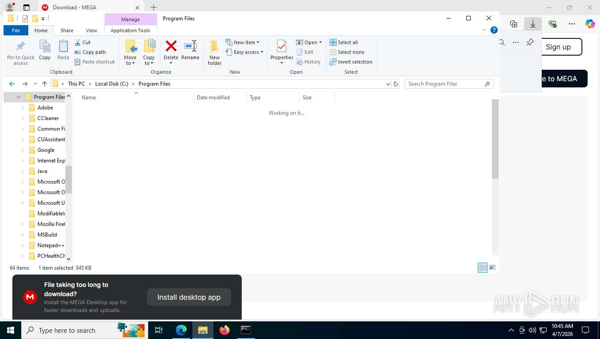Sort by the Type column header
This screenshot has height=339, width=600.
point(255,98)
